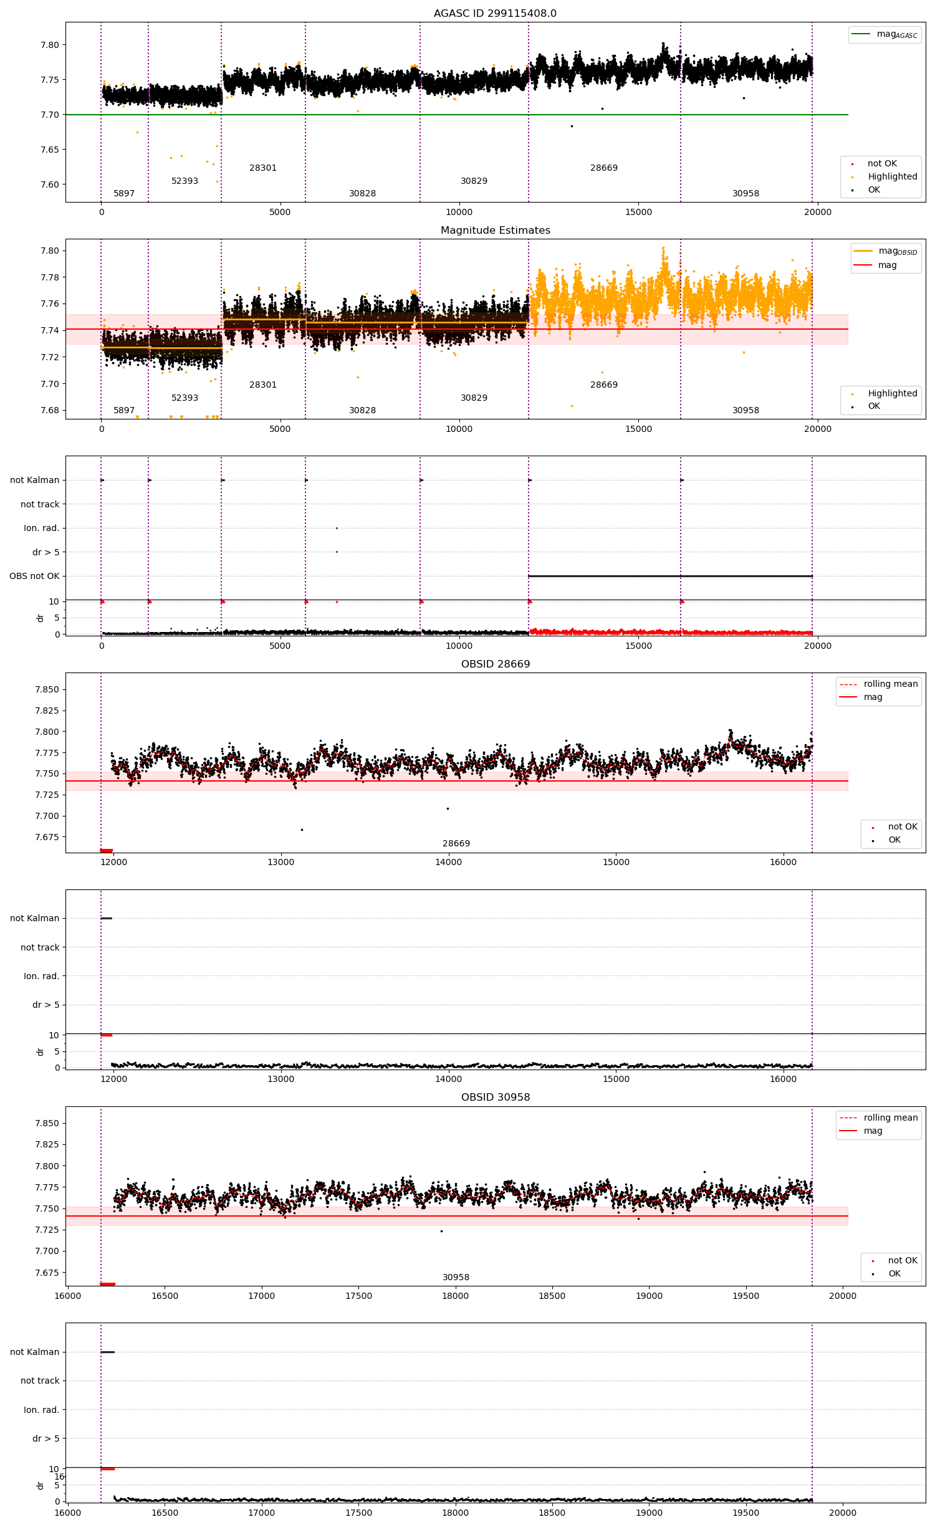Select label "5897" in Magnitude Estimates plot
This screenshot has height=1527, width=935.
(124, 411)
